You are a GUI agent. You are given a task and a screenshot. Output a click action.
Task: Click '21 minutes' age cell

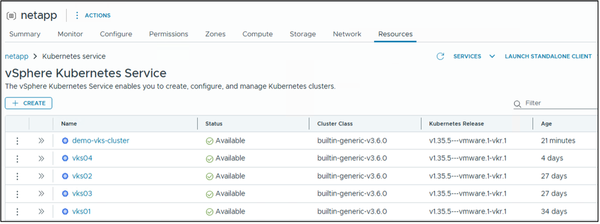pos(558,141)
